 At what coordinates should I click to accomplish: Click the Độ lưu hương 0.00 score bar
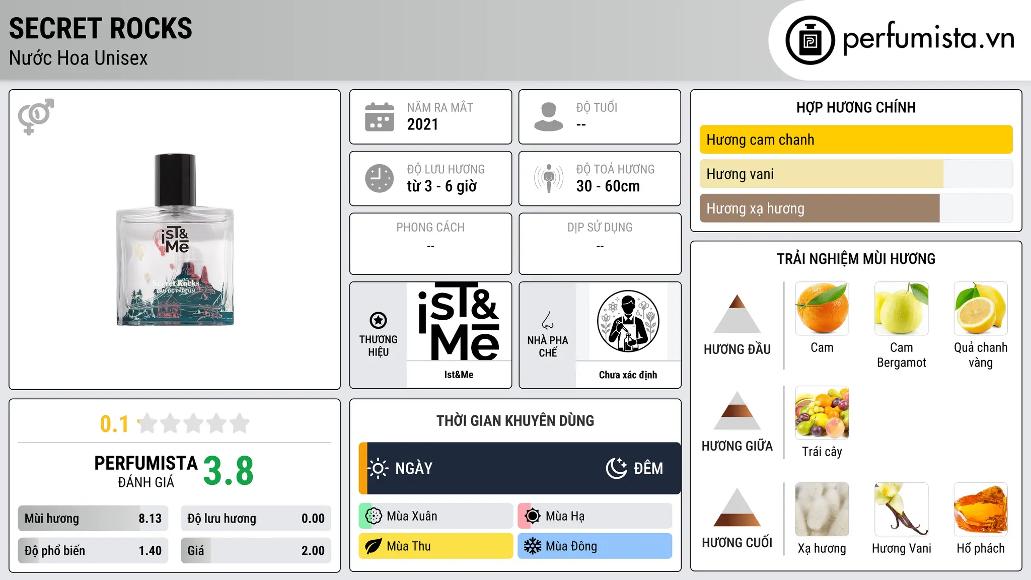256,519
